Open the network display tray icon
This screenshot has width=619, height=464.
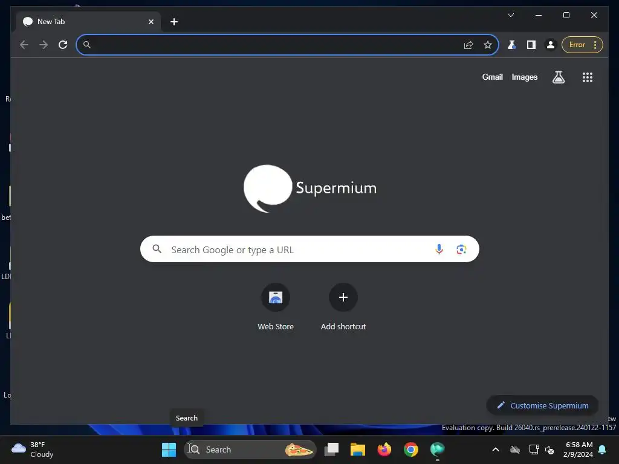[x=534, y=449]
